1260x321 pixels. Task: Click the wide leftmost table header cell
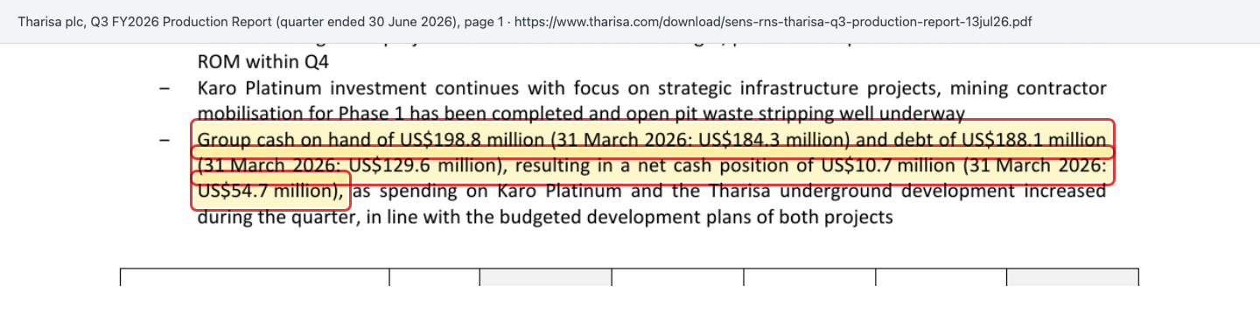[255, 278]
